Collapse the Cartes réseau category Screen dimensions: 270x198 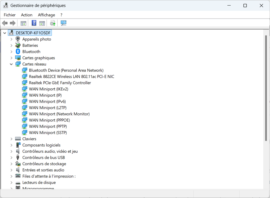(11, 64)
